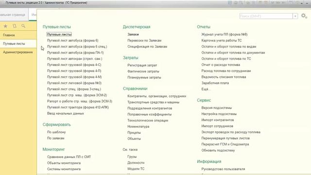Open Отчет о расходе топлива
Image resolution: width=311 pixels, height=175 pixels.
[221, 65]
